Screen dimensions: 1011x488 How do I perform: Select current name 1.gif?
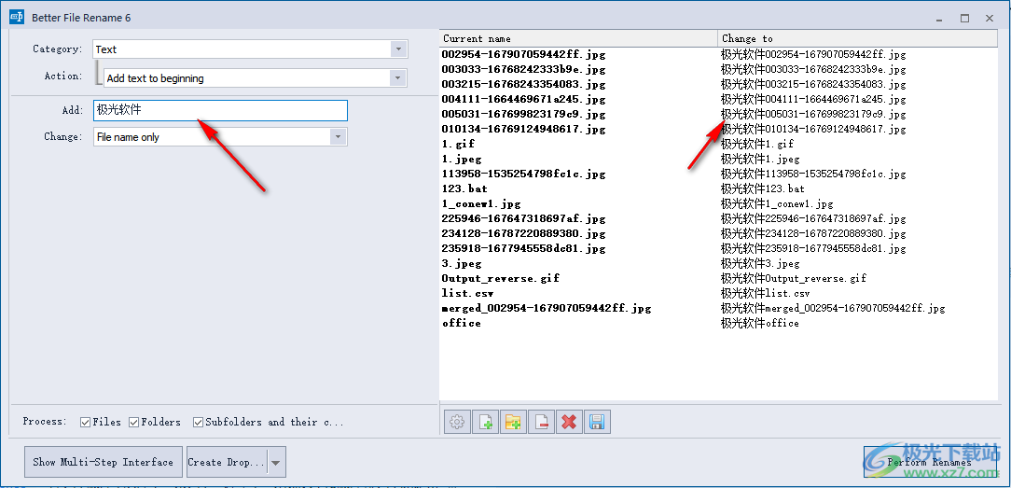(458, 144)
